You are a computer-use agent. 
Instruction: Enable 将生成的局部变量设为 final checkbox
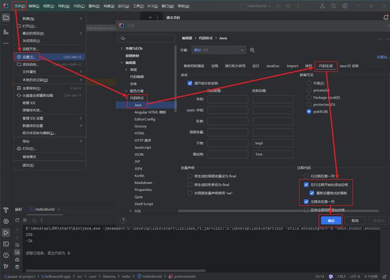(x=190, y=176)
